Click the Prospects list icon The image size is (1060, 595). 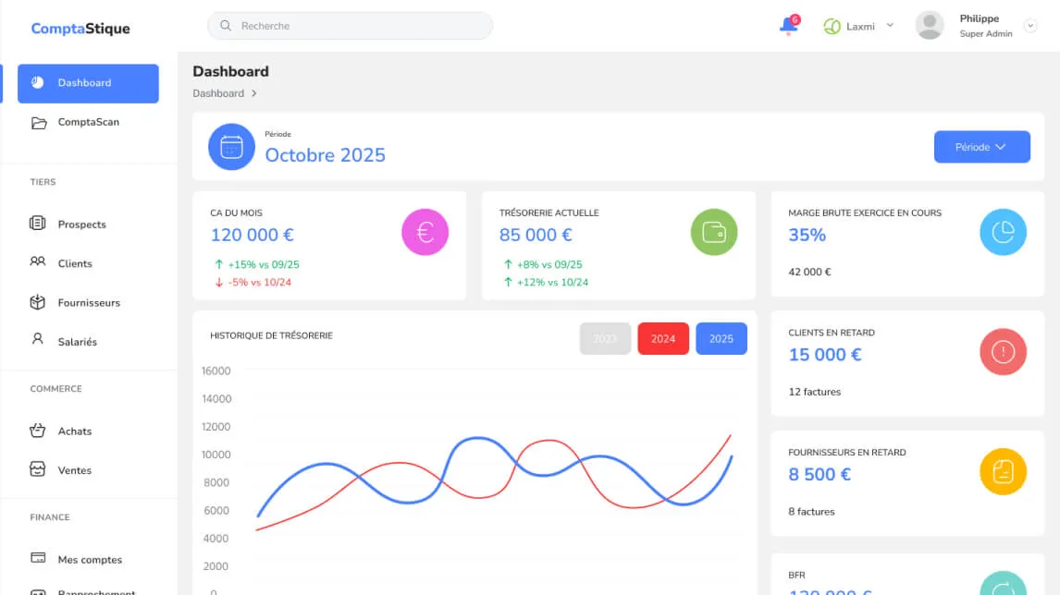(38, 223)
